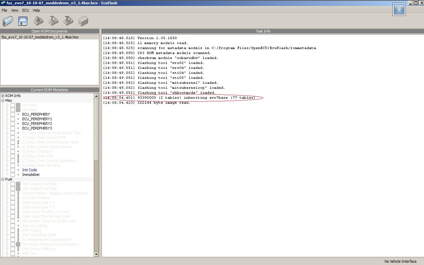This screenshot has width=424, height=265.
Task: Select the High Octane Fuel Map item
Action: [x=40, y=184]
